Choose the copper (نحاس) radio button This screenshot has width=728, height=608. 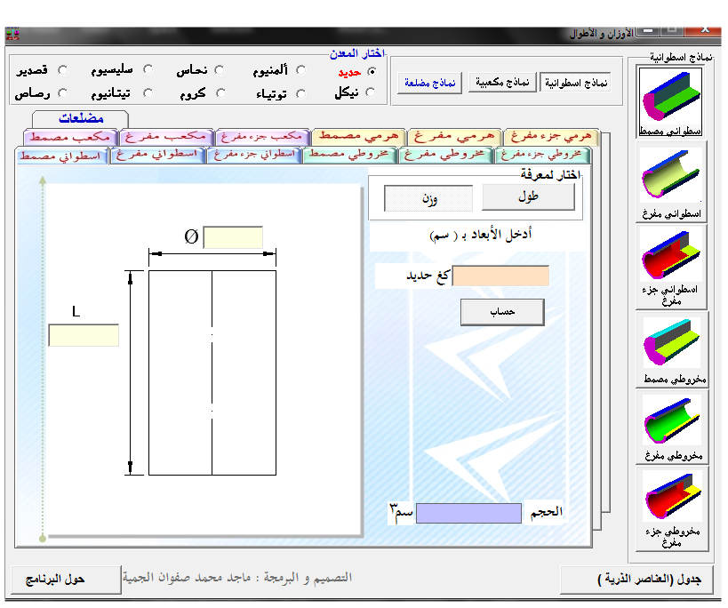point(220,70)
